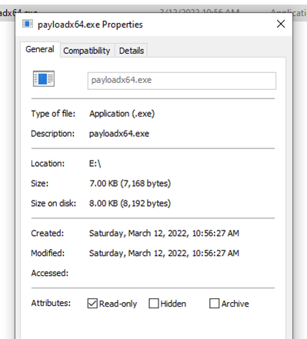The image size is (307, 339).
Task: Select the General tab
Action: (40, 49)
